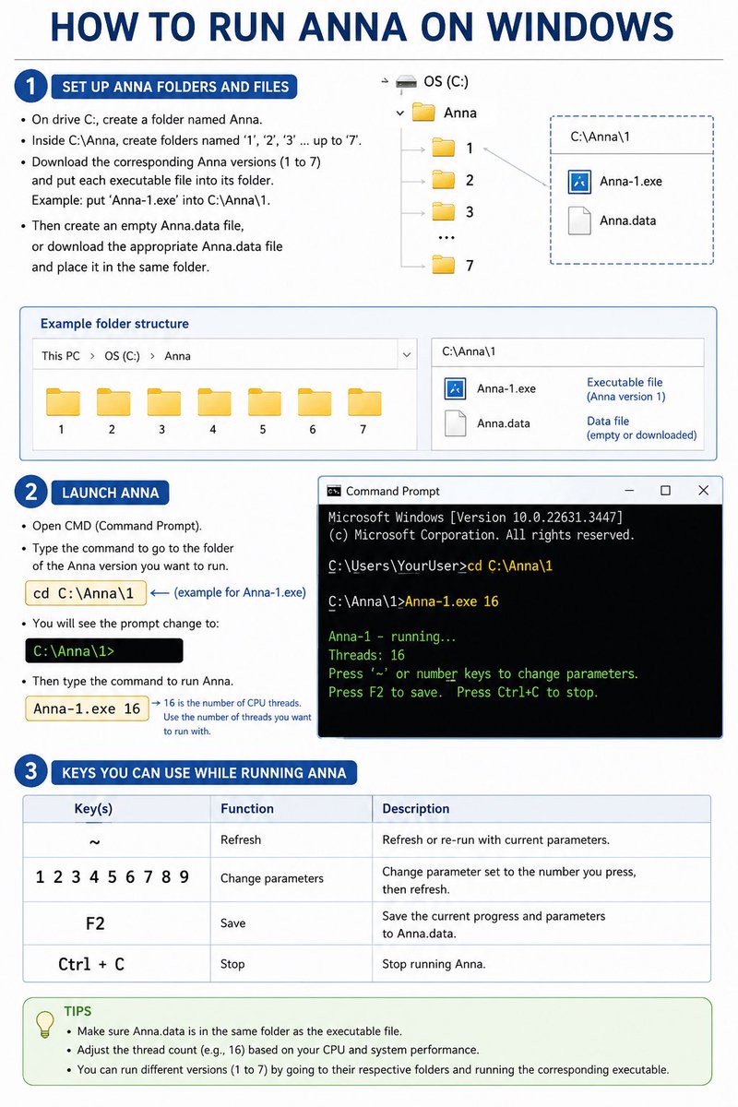738x1107 pixels.
Task: Go to This PC in the breadcrumb
Action: pos(61,356)
